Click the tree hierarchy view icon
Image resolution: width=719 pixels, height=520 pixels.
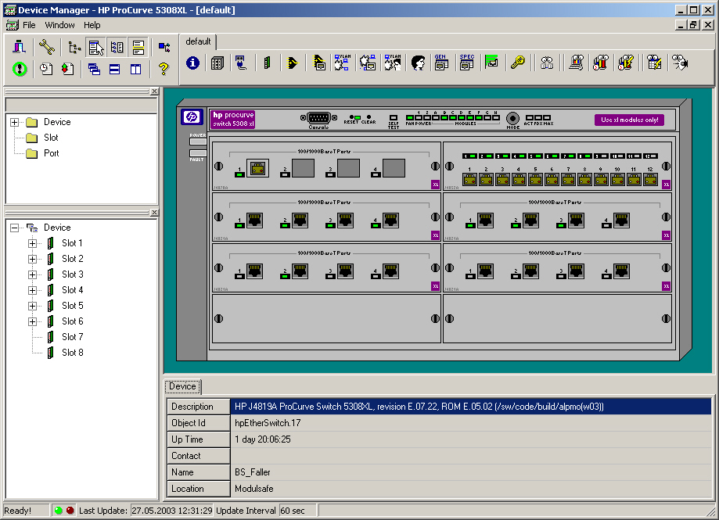74,47
